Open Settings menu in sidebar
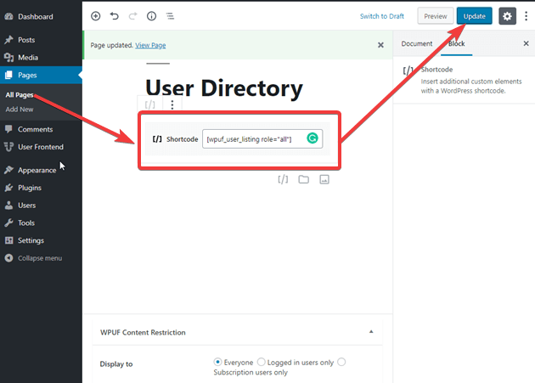Image resolution: width=535 pixels, height=383 pixels. point(31,240)
